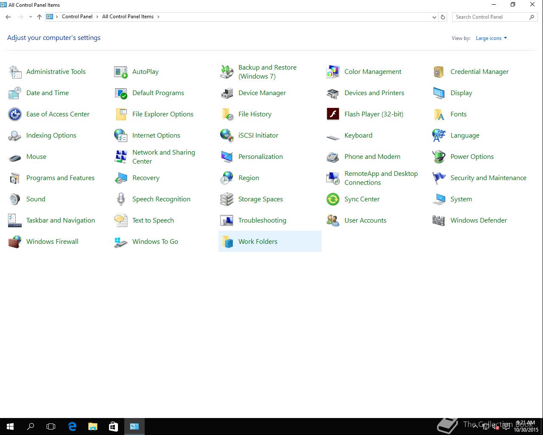Open the Network and Sharing Center icon
Viewport: 543px width, 435px height.
(x=121, y=157)
